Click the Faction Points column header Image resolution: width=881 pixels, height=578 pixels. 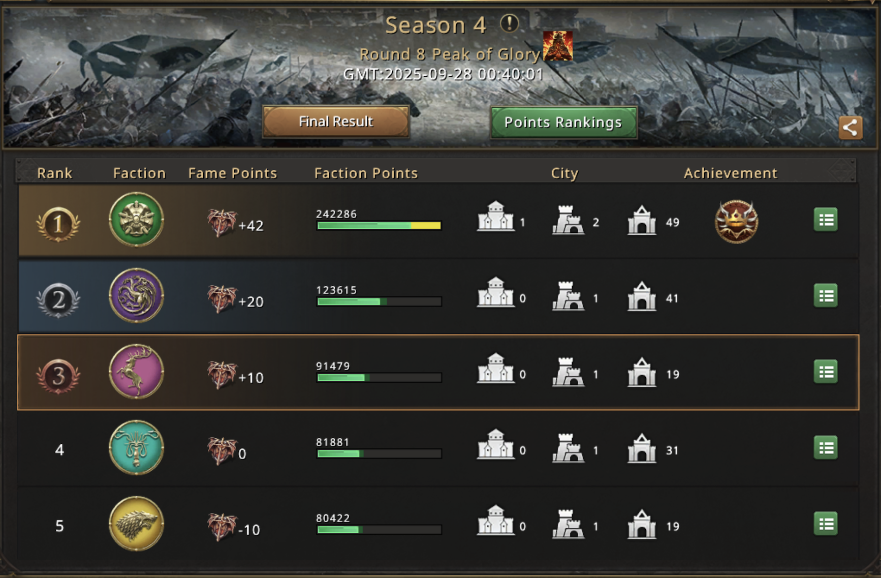click(366, 173)
